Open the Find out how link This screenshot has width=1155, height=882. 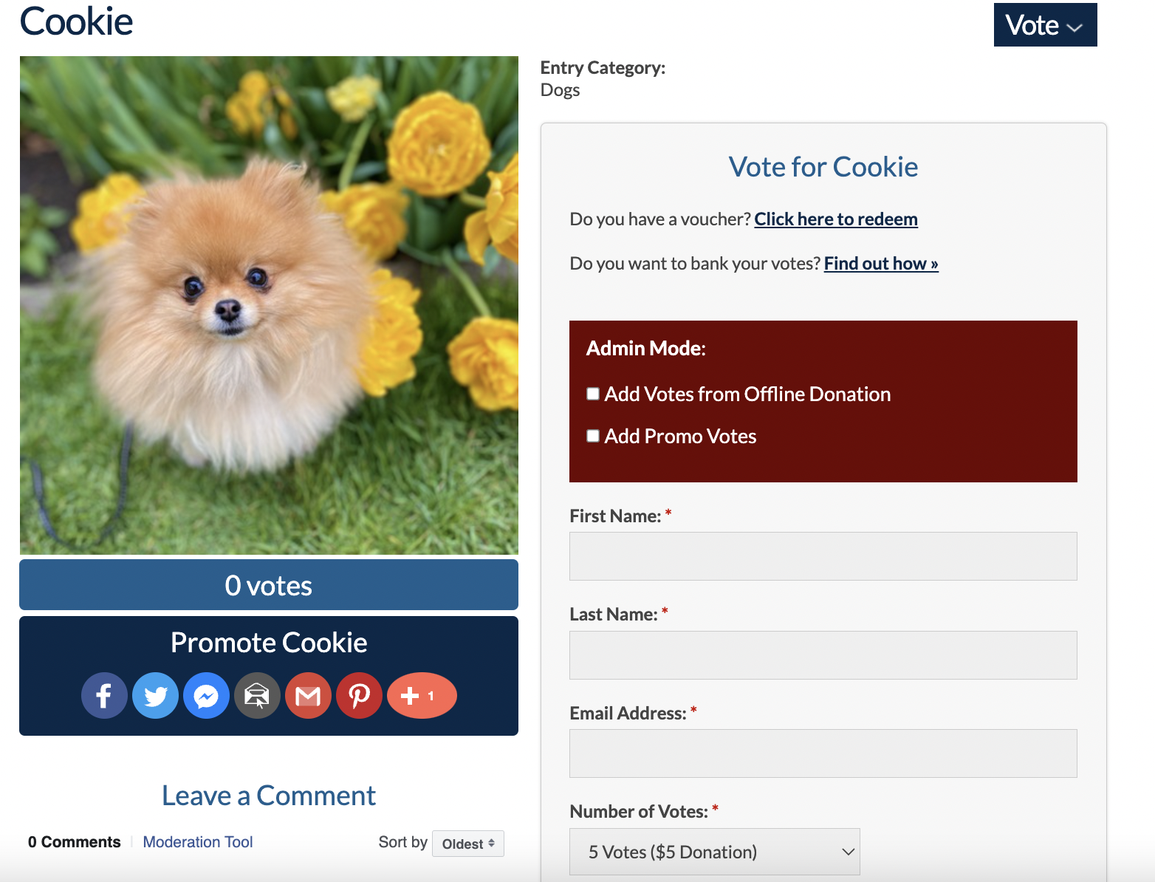880,264
